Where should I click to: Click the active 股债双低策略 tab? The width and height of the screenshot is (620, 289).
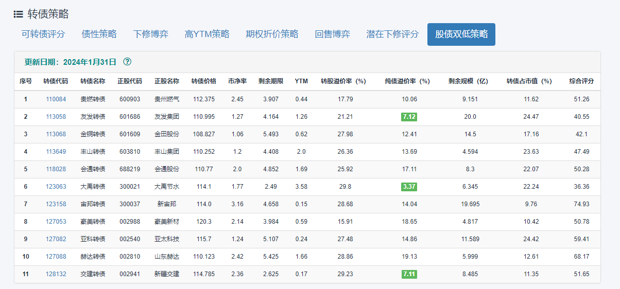click(461, 34)
